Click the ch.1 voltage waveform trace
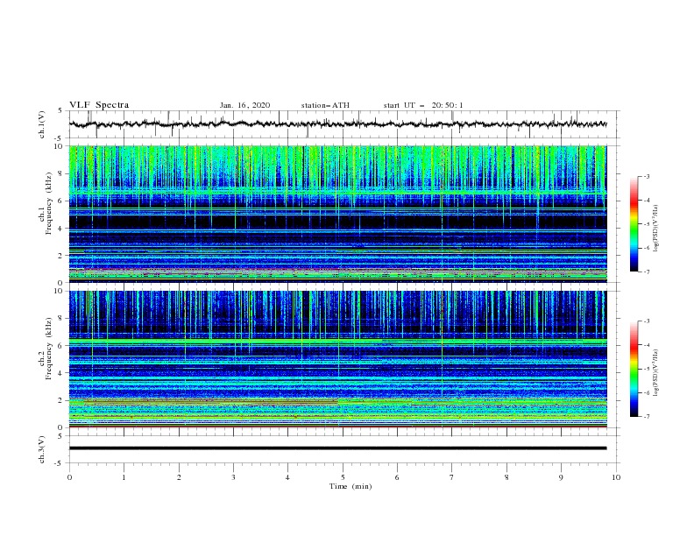Screen dimensions: 694x536 (x=337, y=124)
